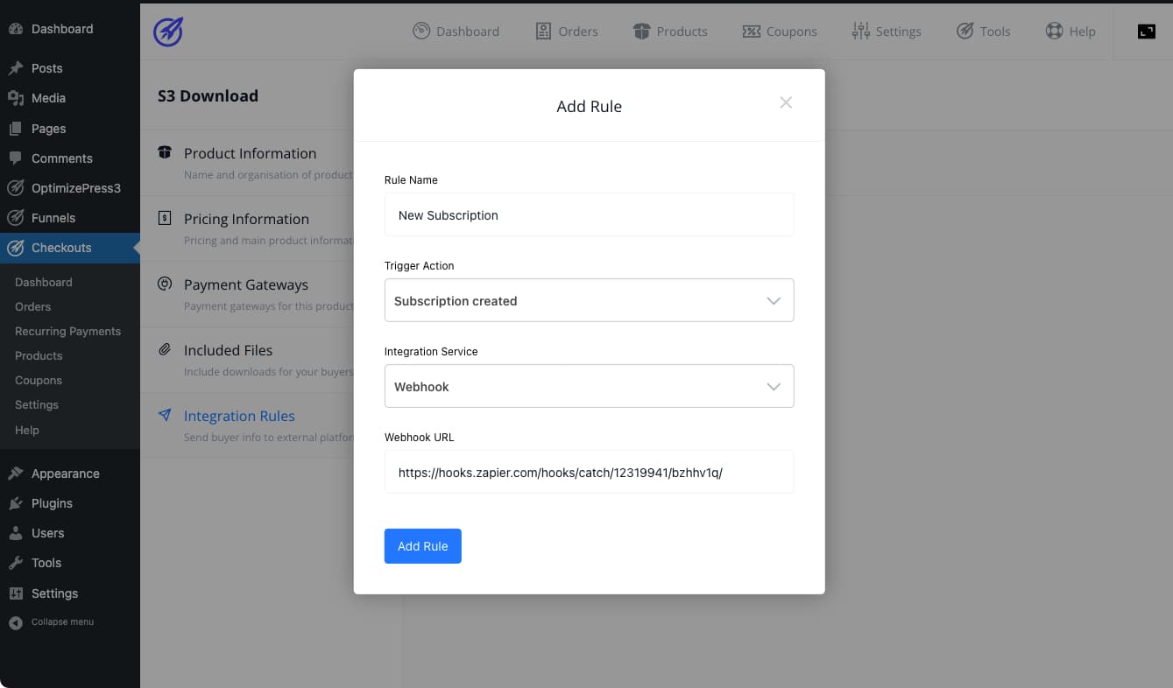
Task: Click the top nav Help lifebuoy icon
Action: pyautogui.click(x=1054, y=31)
